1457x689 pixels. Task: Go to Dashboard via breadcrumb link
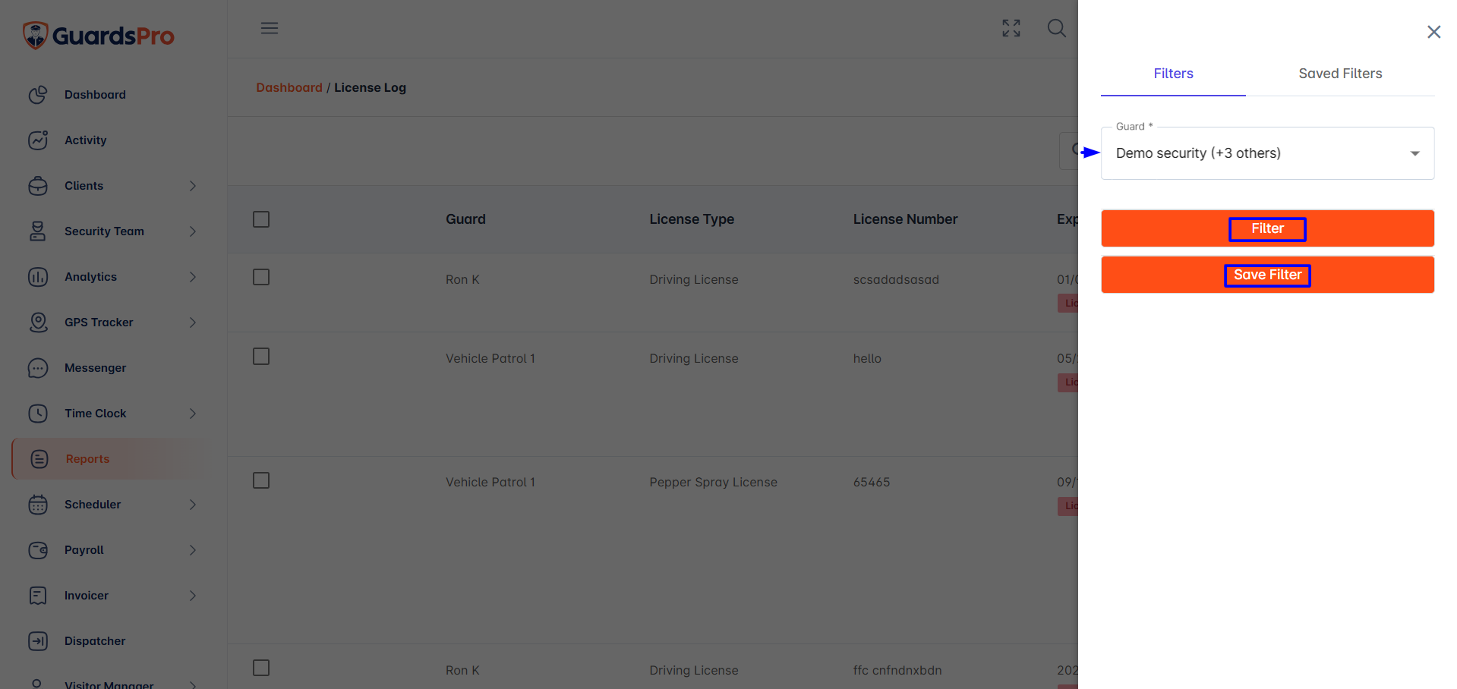pos(289,87)
